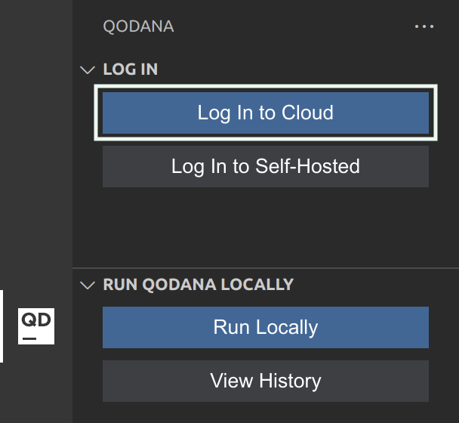459x423 pixels.
Task: Collapse the LOG IN section chevron
Action: point(88,69)
